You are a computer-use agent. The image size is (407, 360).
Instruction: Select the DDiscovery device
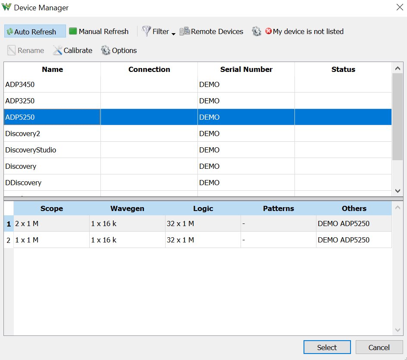click(198, 183)
